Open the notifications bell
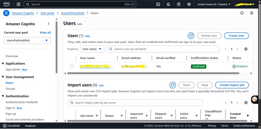This screenshot has width=261, height=129. click(168, 4)
